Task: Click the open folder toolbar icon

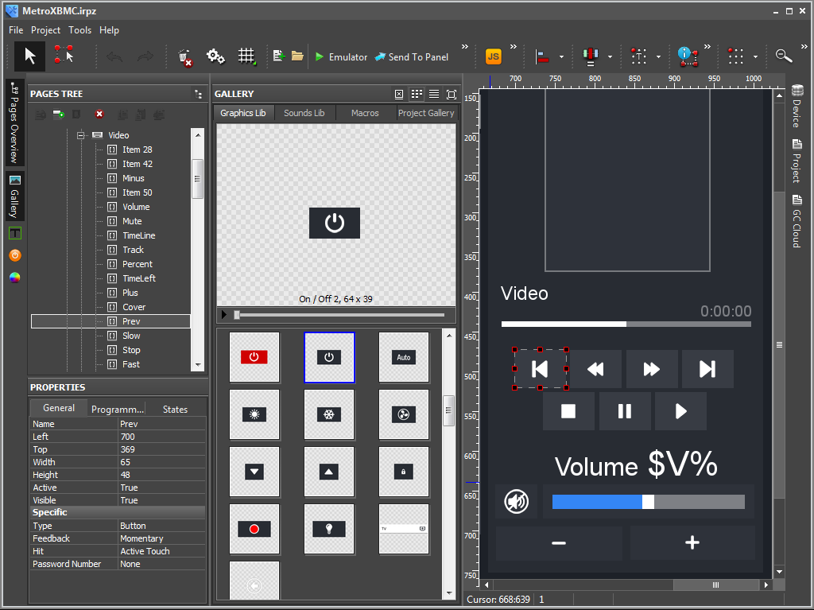Action: pyautogui.click(x=297, y=56)
